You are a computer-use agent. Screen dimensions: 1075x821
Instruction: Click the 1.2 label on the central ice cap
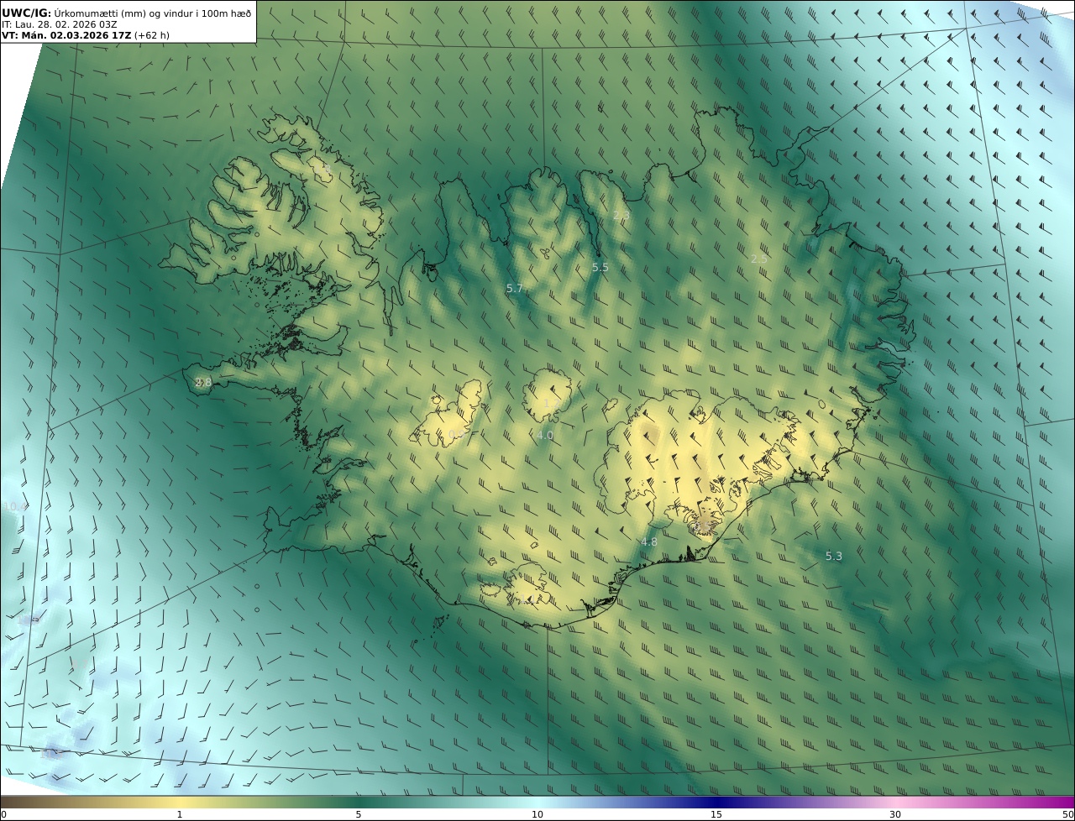(551, 404)
